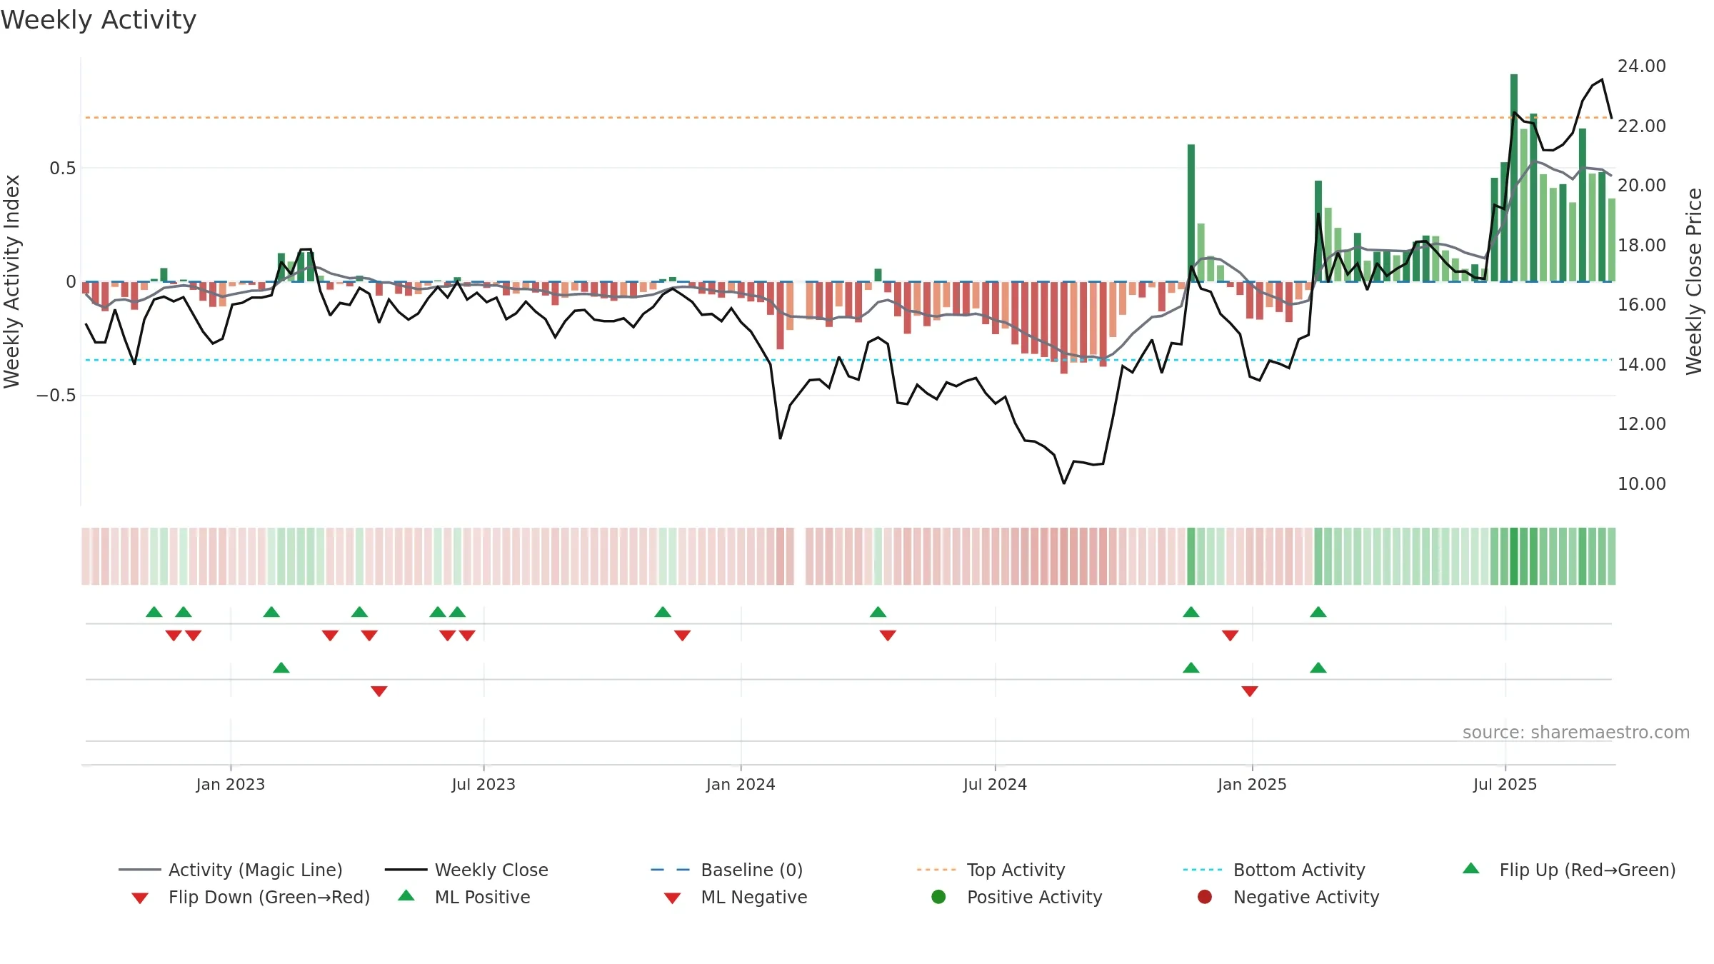Click the Weekly Close Price axis title
The height and width of the screenshot is (964, 1714).
1694,281
